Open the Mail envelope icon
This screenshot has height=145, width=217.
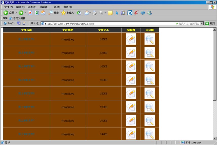87,13
